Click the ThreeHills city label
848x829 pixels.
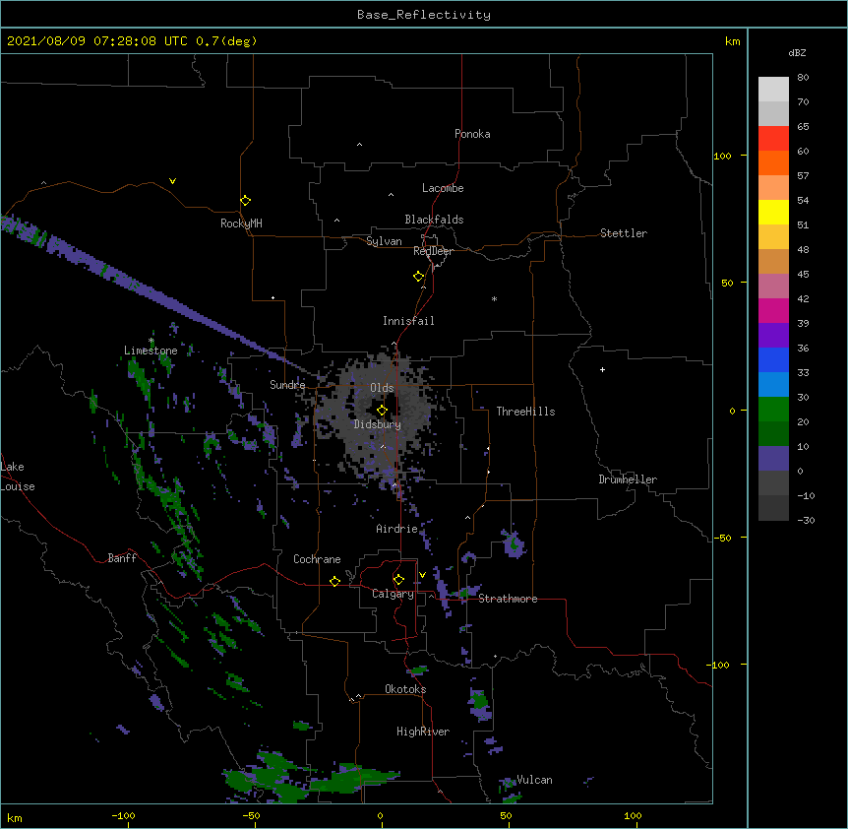(525, 412)
